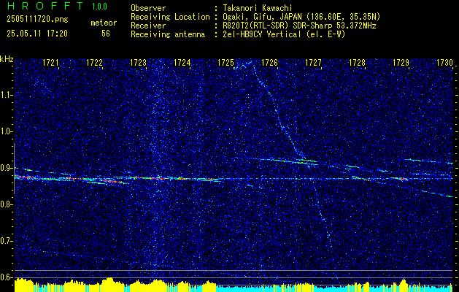Click the HROFFT title text
This screenshot has width=459, height=292.
pos(45,6)
